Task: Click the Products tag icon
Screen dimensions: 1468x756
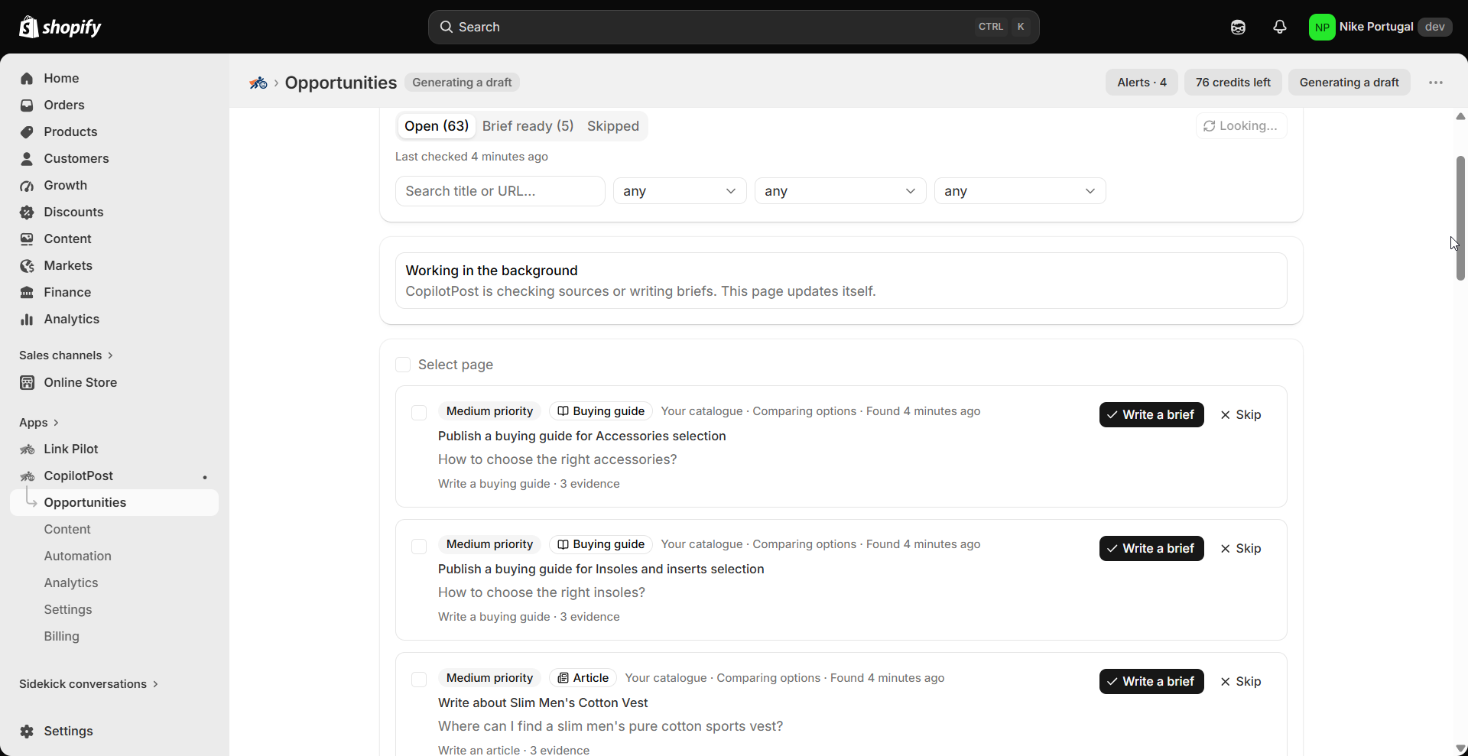Action: (27, 131)
